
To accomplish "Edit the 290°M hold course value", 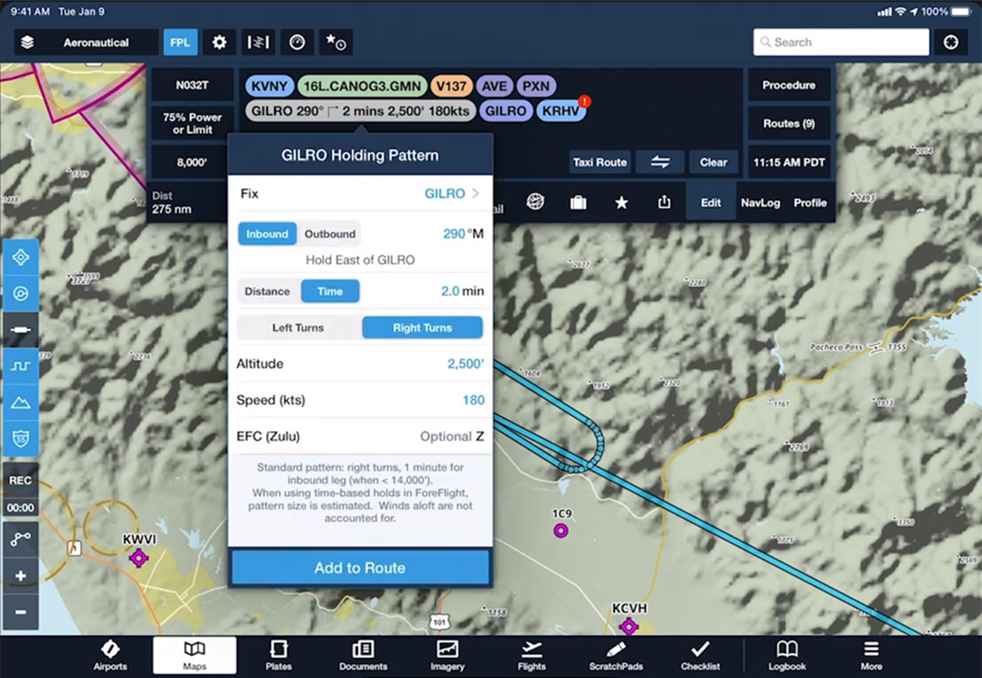I will pos(463,234).
